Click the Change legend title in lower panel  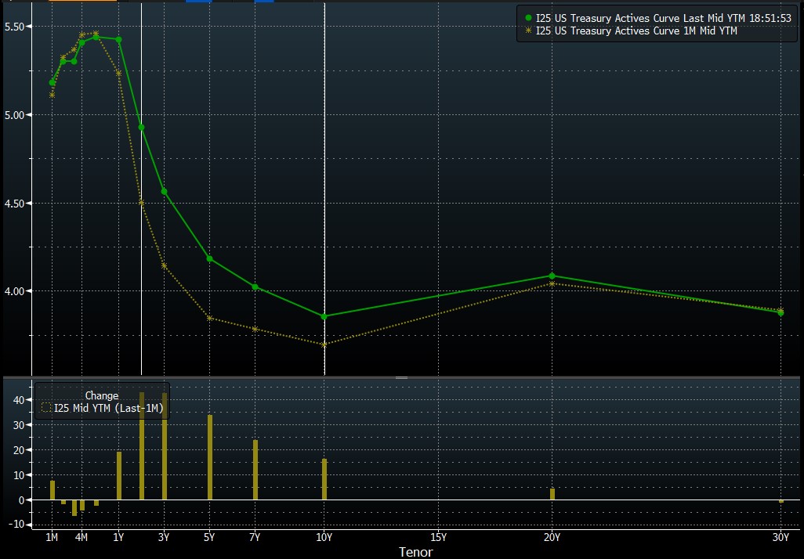(101, 395)
